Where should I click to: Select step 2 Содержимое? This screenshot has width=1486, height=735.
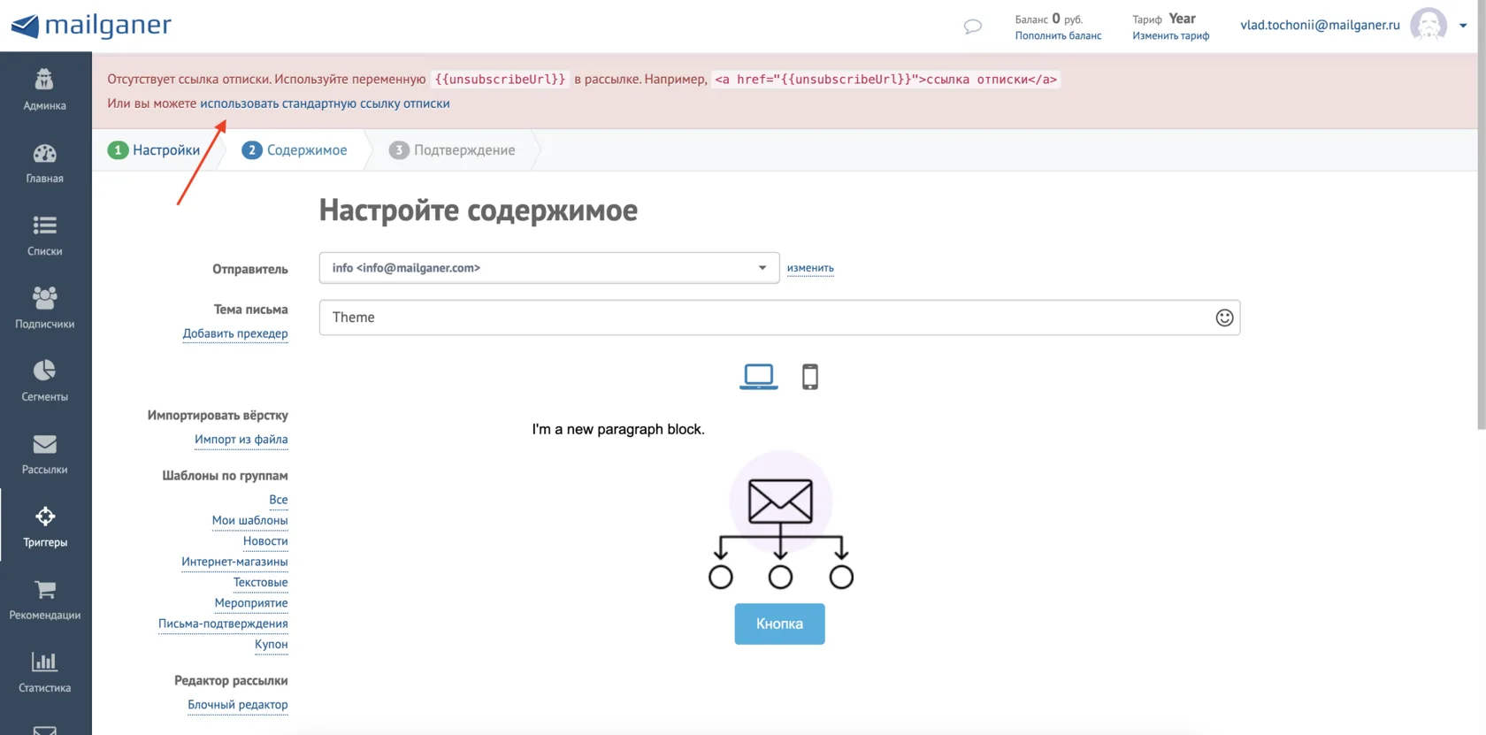click(x=295, y=150)
